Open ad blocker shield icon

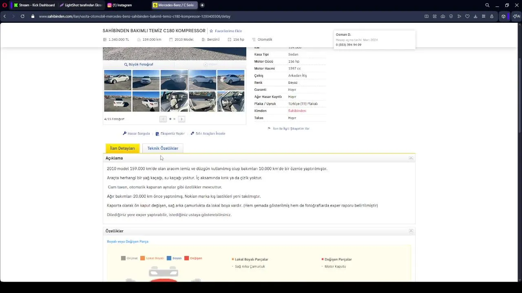point(451,16)
